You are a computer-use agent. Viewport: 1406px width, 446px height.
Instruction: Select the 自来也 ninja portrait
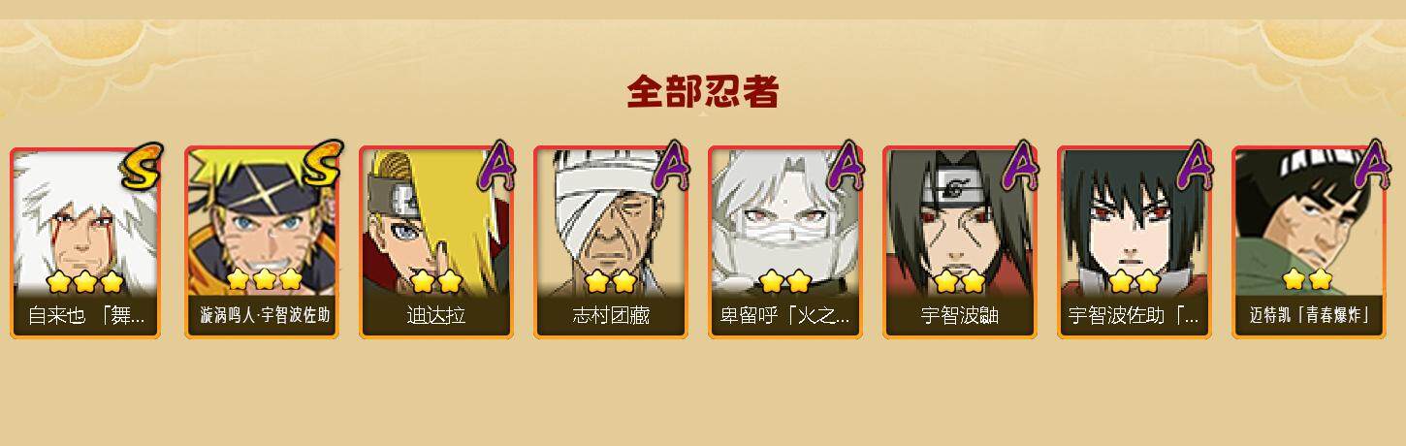coord(86,242)
